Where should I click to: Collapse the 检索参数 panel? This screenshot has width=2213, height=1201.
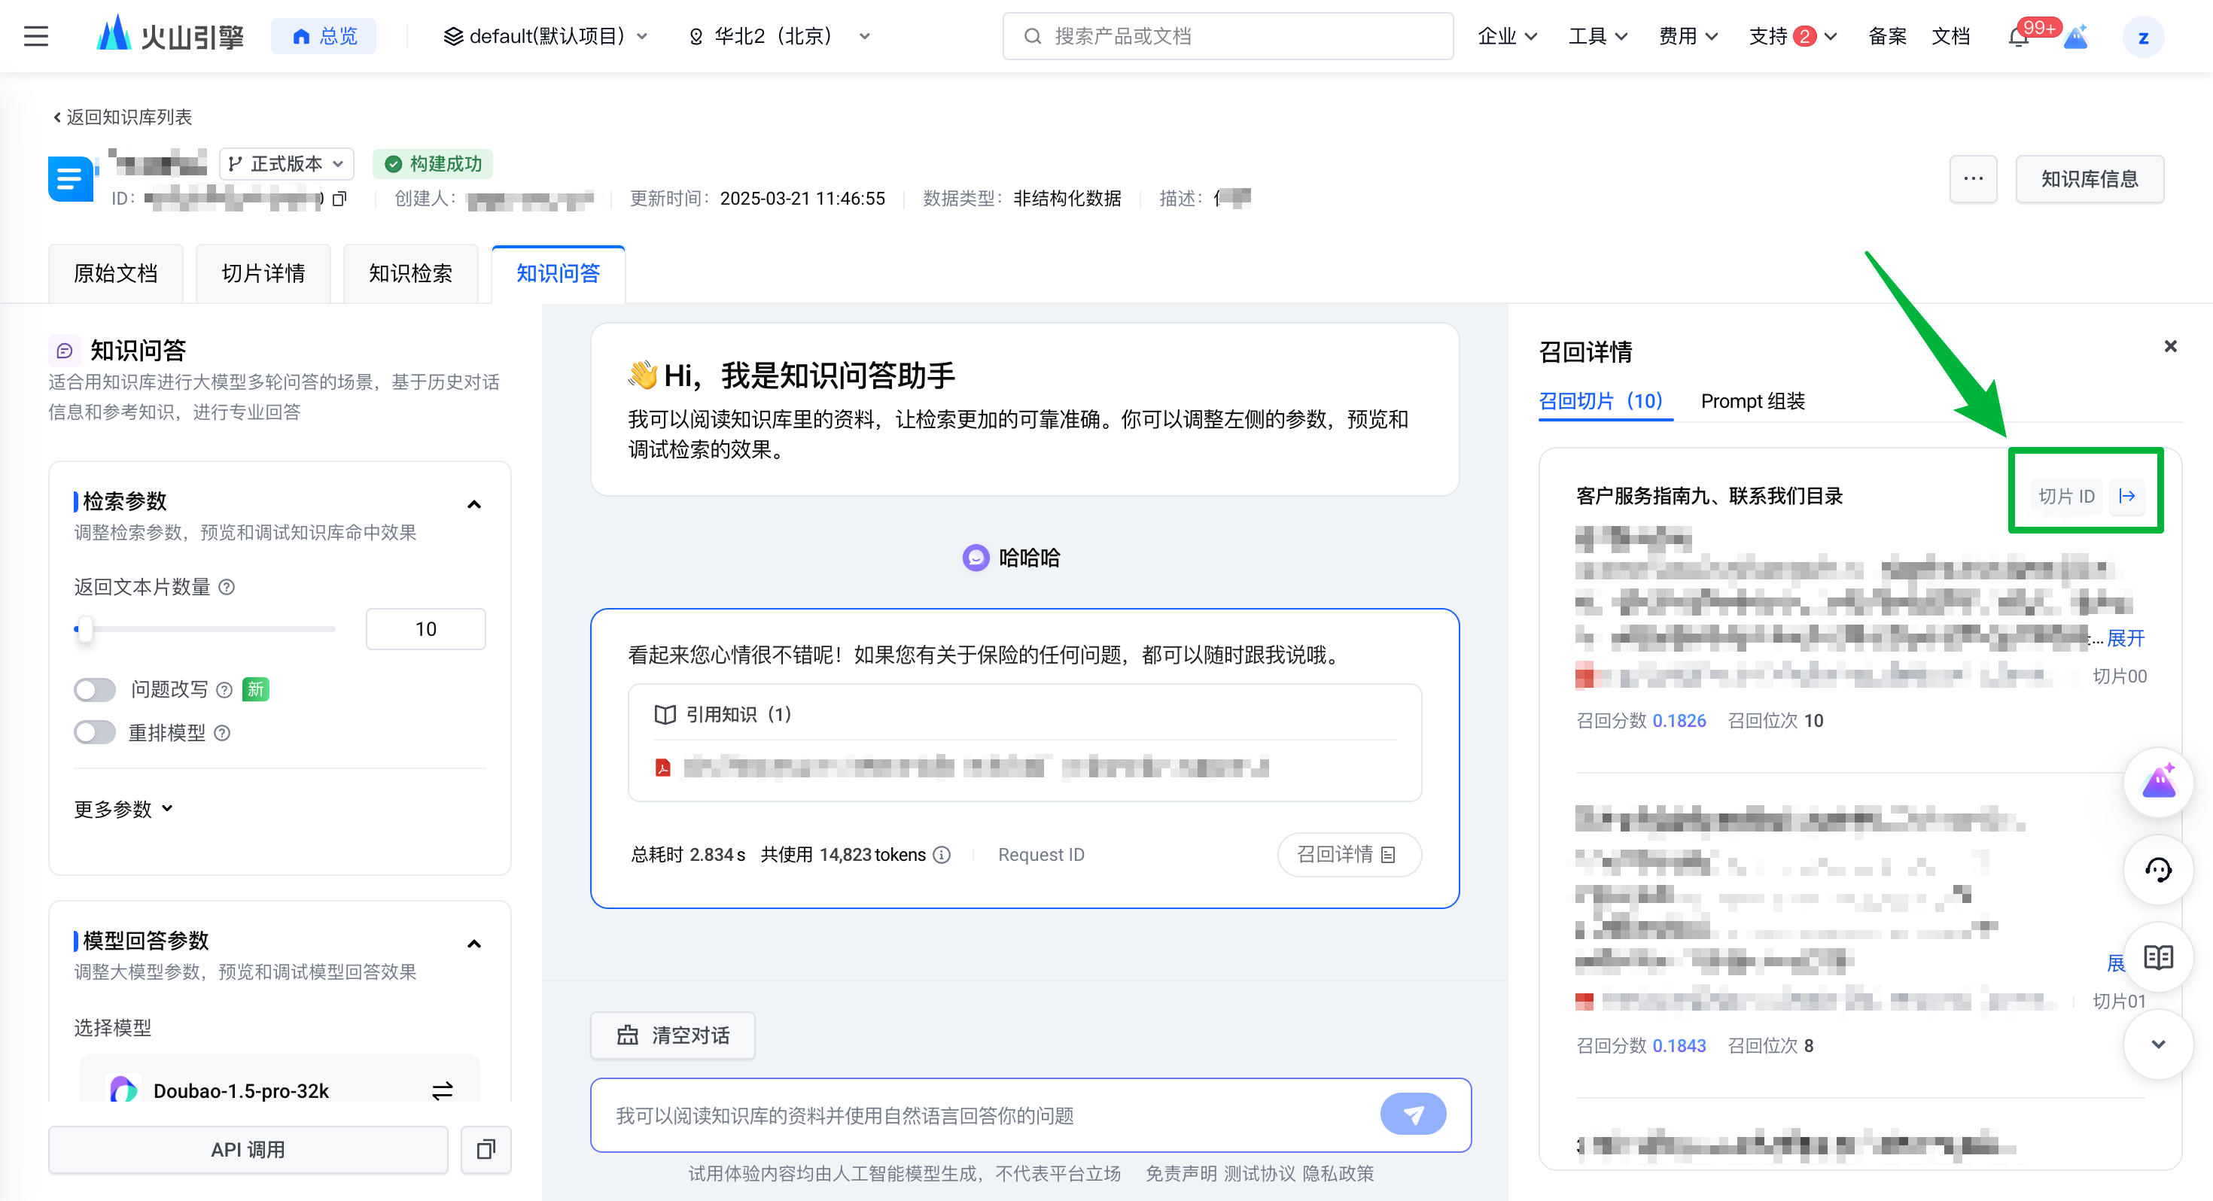[474, 504]
